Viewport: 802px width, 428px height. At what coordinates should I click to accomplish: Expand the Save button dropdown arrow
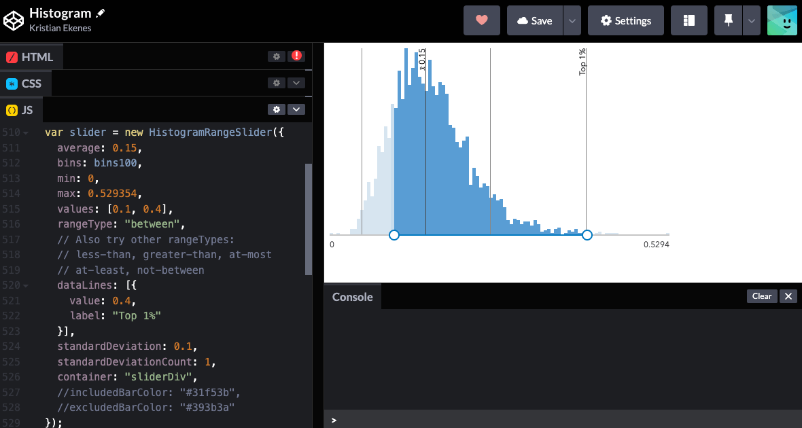572,20
